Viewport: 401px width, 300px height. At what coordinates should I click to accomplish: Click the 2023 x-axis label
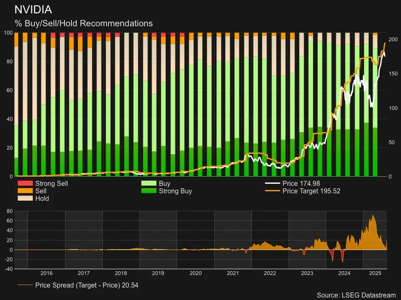(307, 273)
